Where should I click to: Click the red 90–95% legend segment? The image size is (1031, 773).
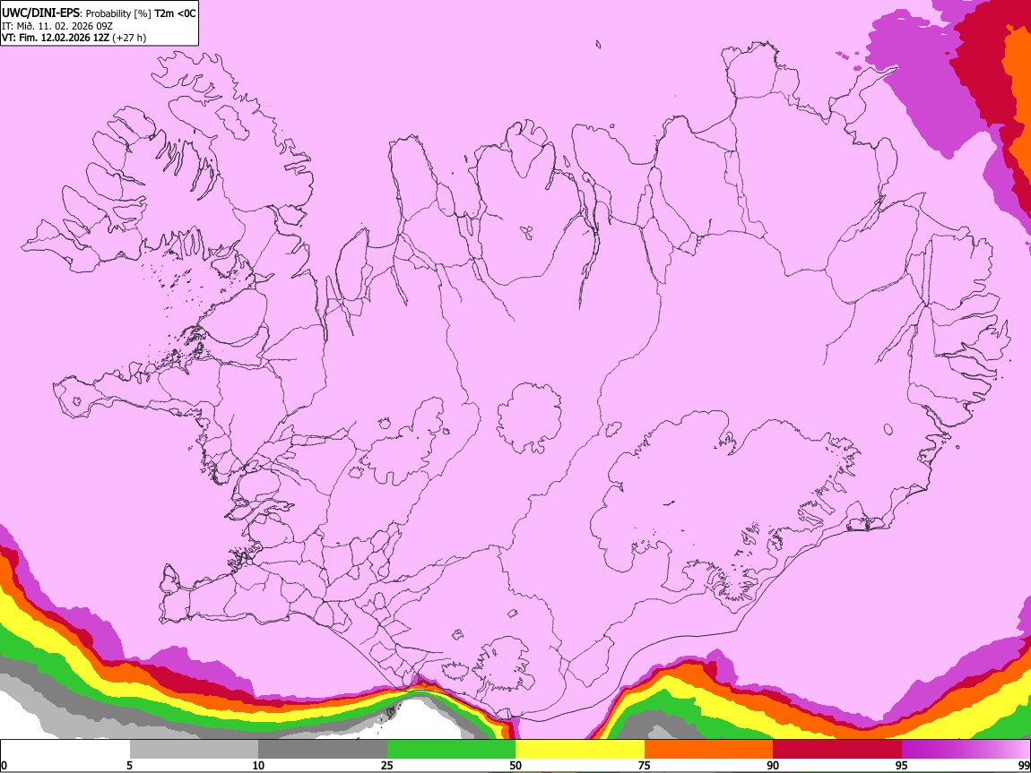pyautogui.click(x=837, y=749)
